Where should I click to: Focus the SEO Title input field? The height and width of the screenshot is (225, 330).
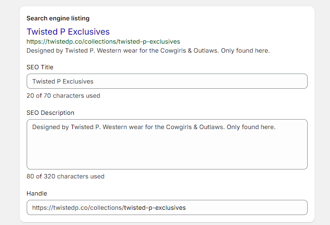point(167,81)
